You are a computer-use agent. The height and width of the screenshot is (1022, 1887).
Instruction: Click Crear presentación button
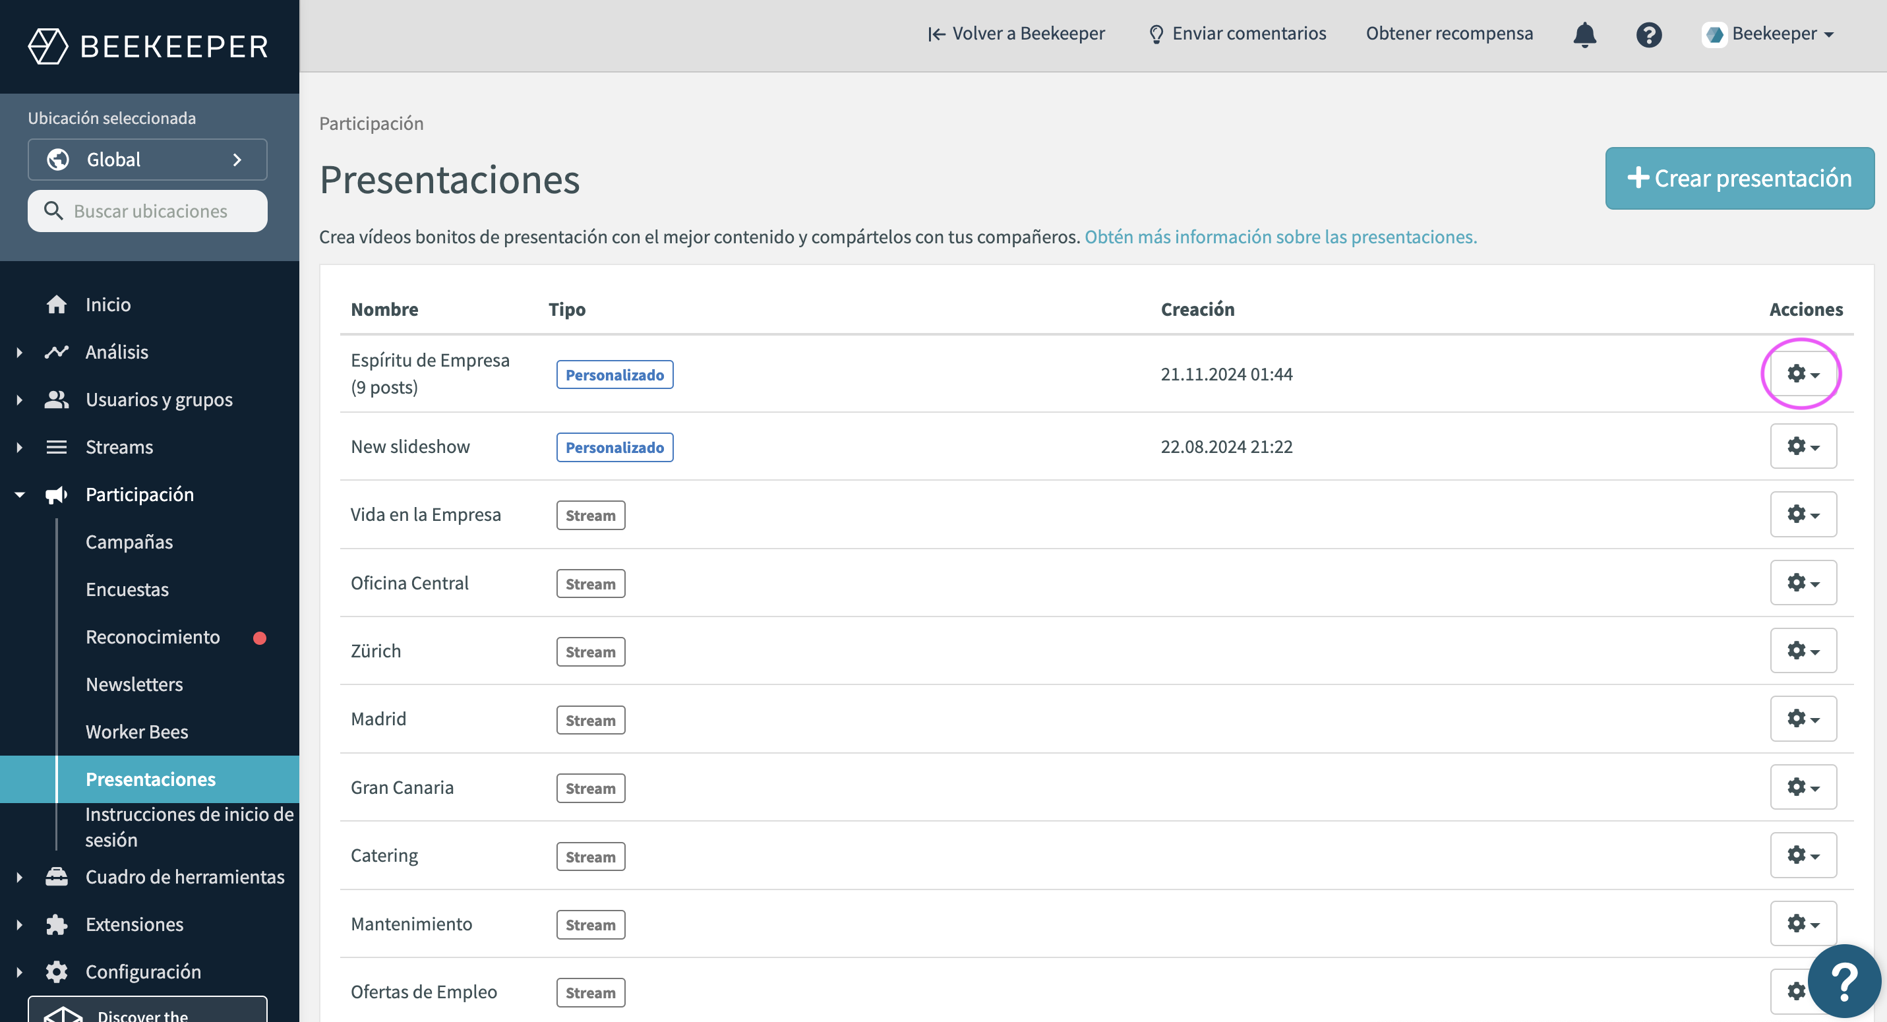[x=1739, y=179]
